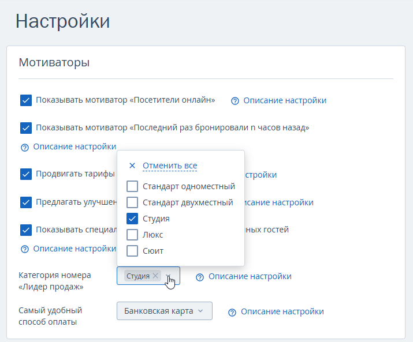Image resolution: width=413 pixels, height=342 pixels.
Task: Click Отменить все link
Action: pyautogui.click(x=170, y=166)
